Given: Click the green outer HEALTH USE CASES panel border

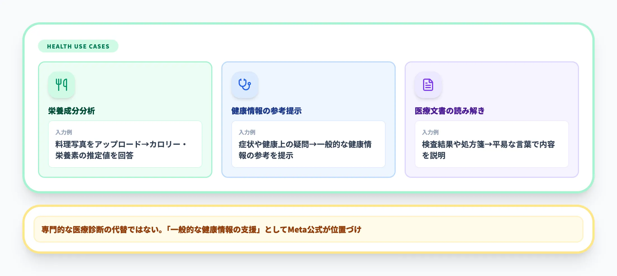Looking at the screenshot, I should [307, 25].
